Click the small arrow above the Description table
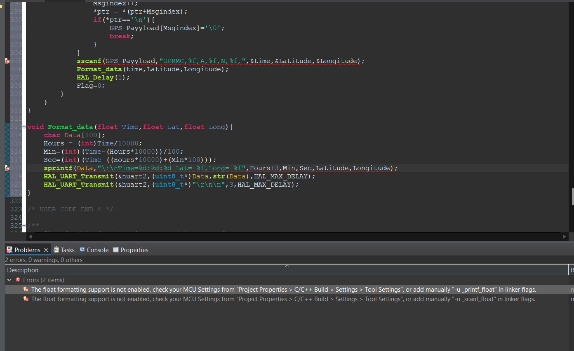Screen dimensions: 574x351 pos(287,266)
